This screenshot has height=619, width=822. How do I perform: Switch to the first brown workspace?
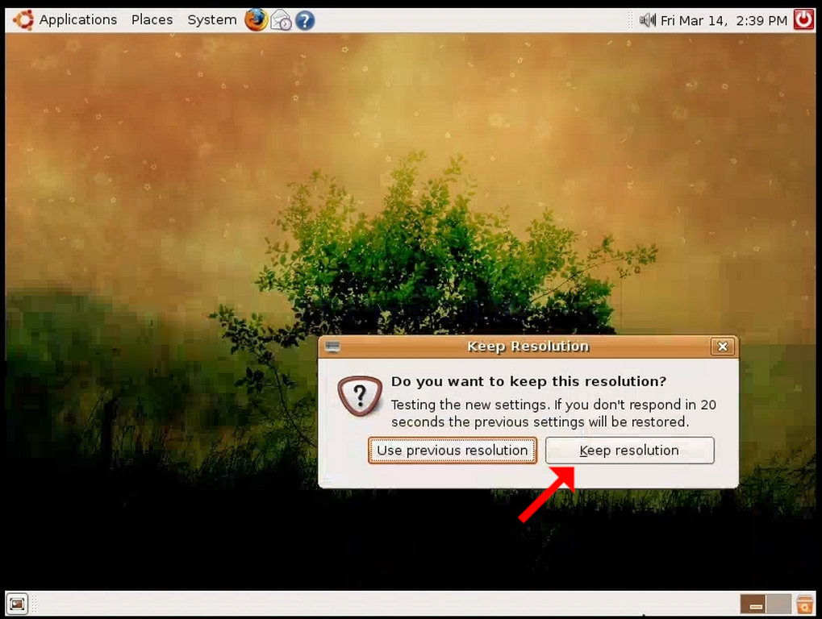(x=753, y=604)
